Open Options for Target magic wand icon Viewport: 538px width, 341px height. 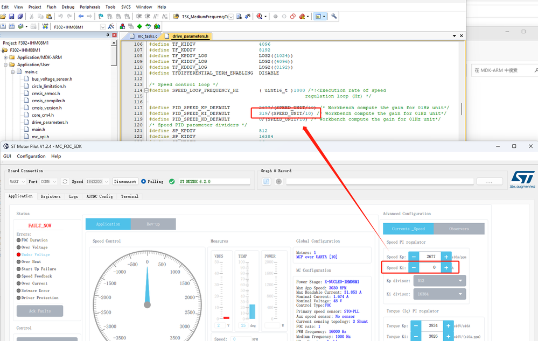(111, 26)
